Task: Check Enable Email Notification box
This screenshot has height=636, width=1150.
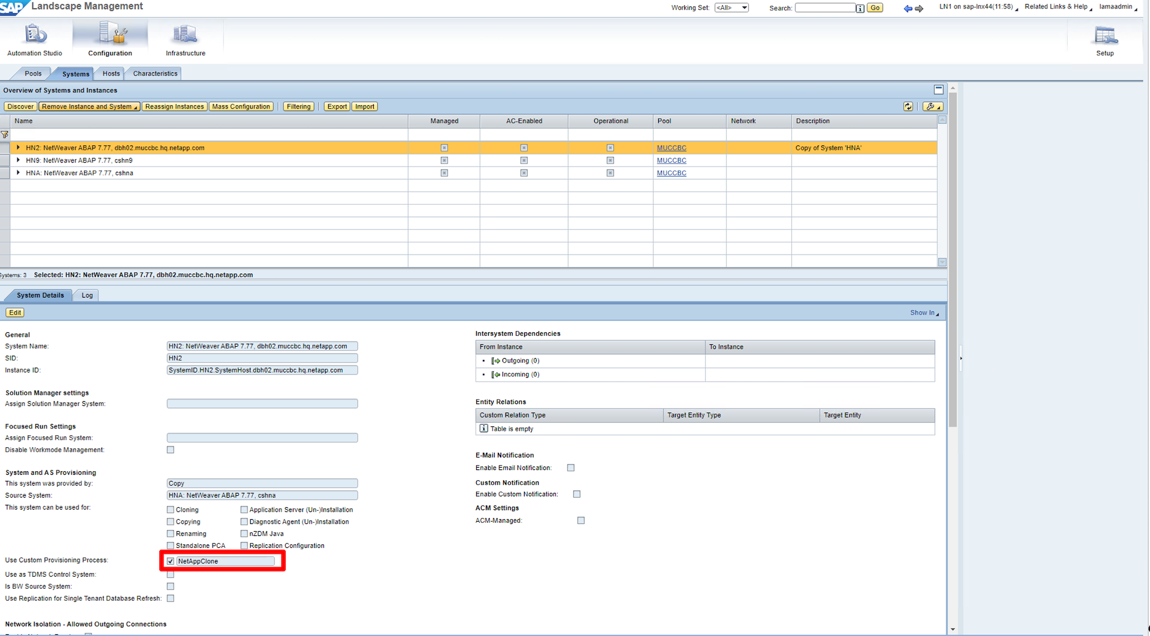Action: pyautogui.click(x=571, y=468)
